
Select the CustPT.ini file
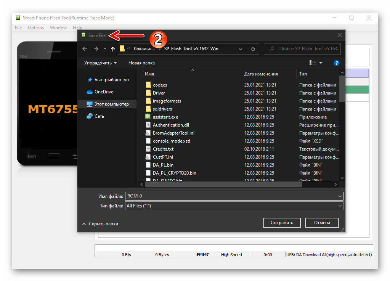pos(163,157)
